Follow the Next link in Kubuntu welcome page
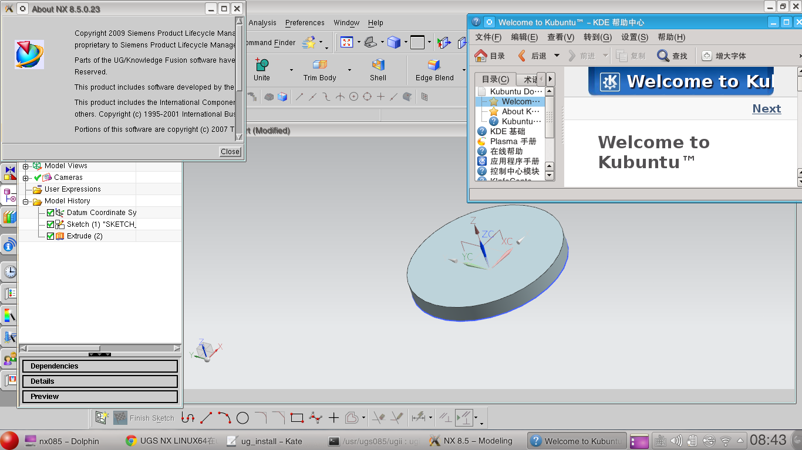Viewport: 802px width, 450px height. (x=767, y=108)
